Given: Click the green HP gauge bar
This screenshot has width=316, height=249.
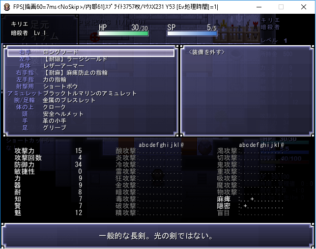Looking at the screenshot, I should [x=123, y=33].
